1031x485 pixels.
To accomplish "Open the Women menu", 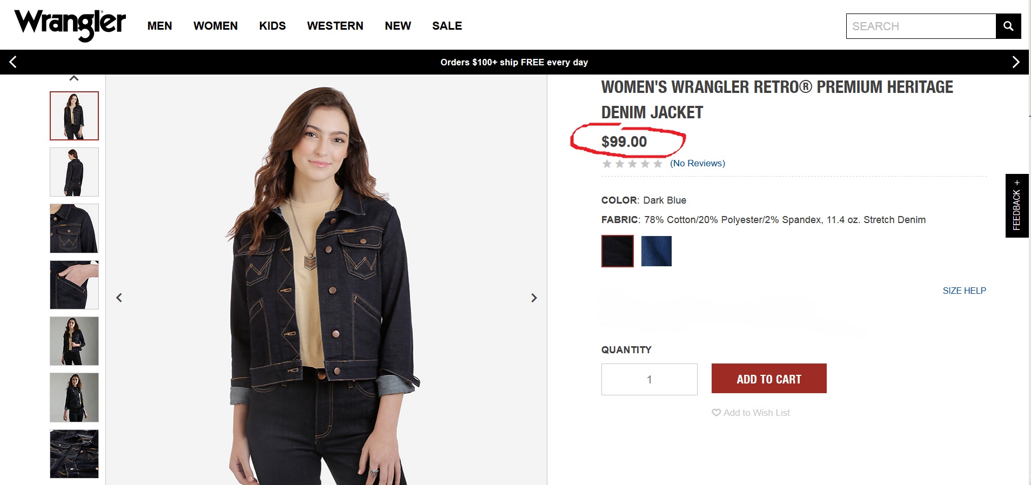I will tap(215, 26).
